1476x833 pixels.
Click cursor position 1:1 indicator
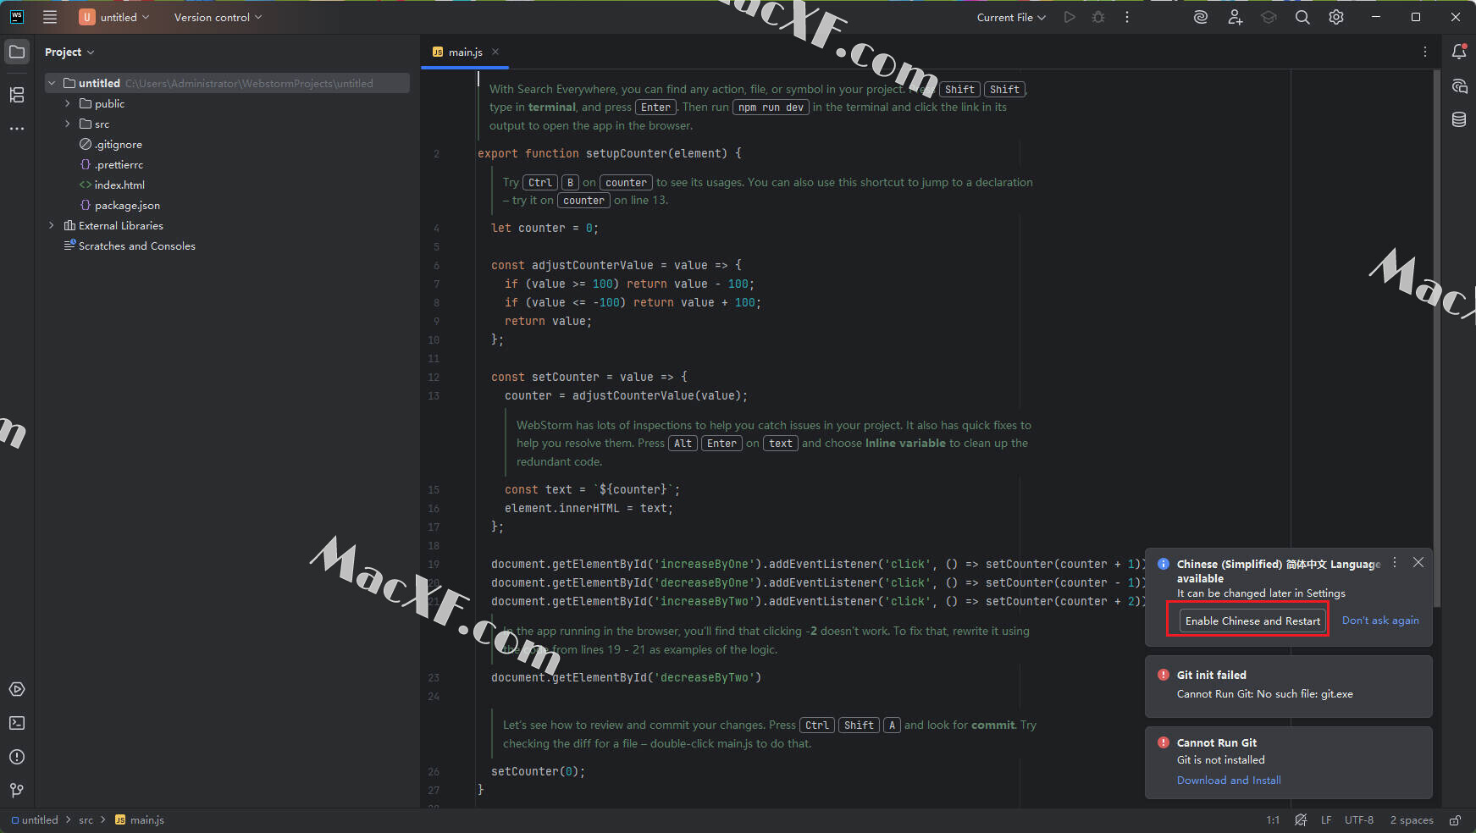1273,819
